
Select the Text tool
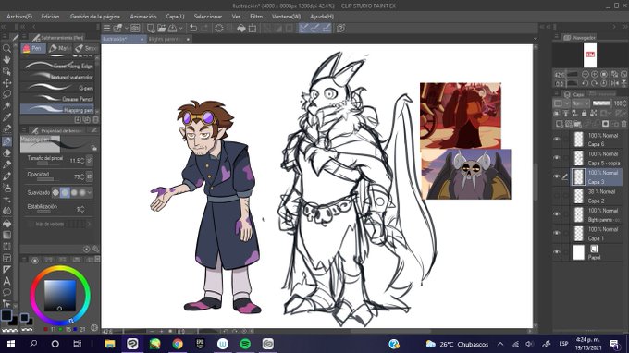pos(6,281)
